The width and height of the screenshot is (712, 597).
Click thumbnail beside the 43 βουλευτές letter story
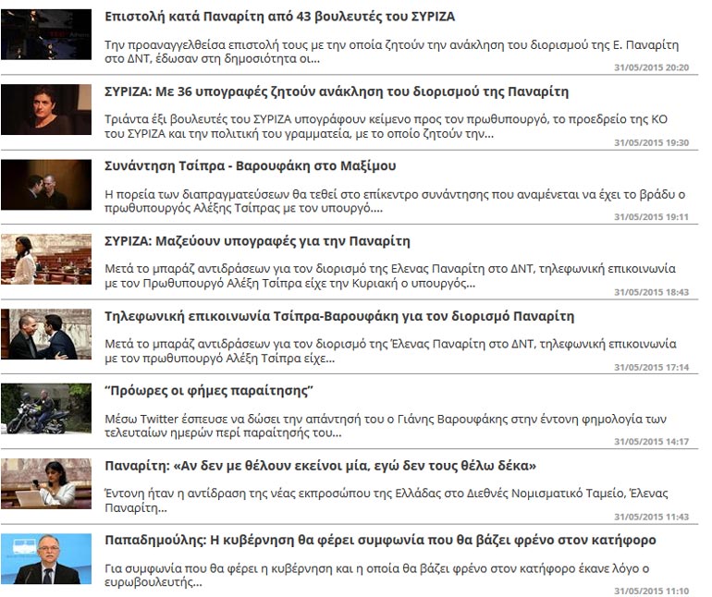[x=46, y=34]
